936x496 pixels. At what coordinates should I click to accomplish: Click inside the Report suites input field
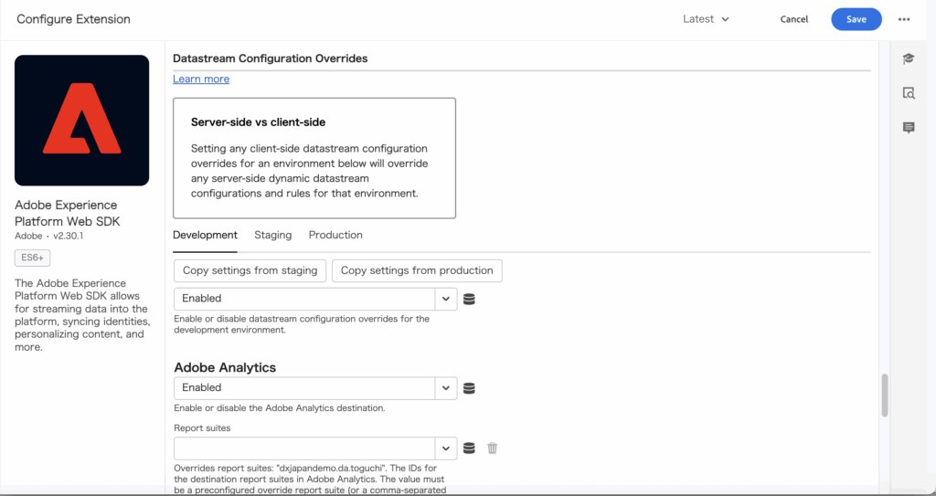[x=304, y=449]
